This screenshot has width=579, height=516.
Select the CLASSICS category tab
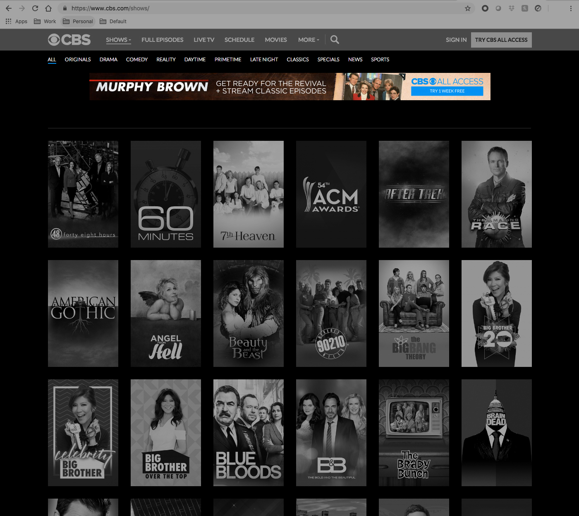tap(298, 60)
